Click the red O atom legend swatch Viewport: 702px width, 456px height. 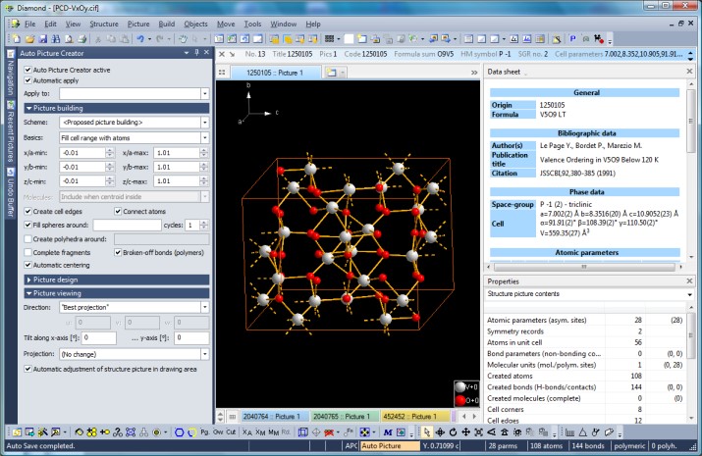coord(459,399)
